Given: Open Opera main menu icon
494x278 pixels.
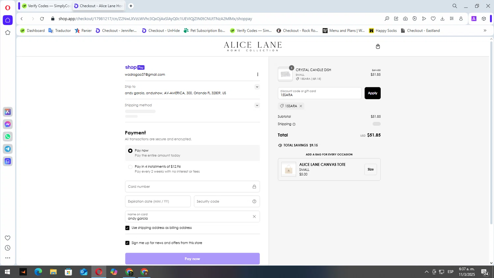Looking at the screenshot, I should click(8, 8).
